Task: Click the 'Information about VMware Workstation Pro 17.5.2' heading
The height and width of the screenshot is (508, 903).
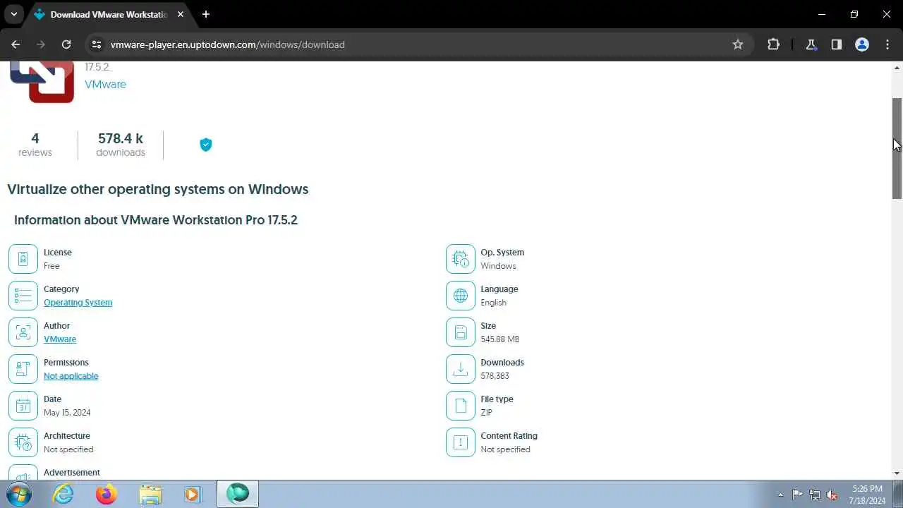Action: [156, 220]
